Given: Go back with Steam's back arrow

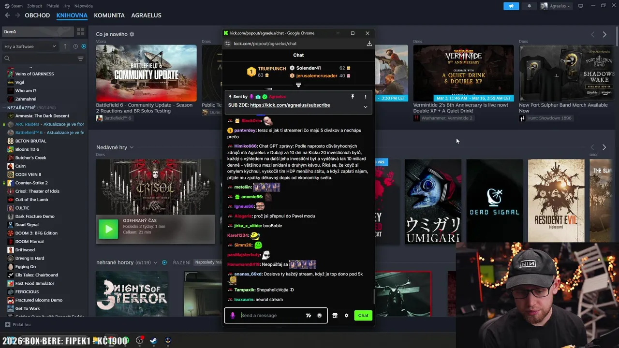Looking at the screenshot, I should pyautogui.click(x=7, y=15).
